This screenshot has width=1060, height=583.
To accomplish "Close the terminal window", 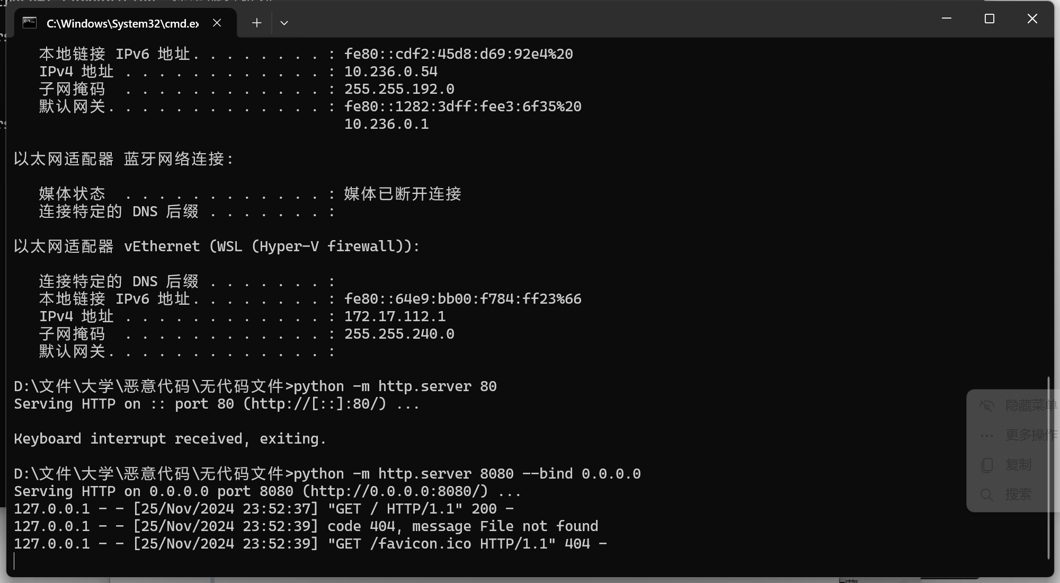I will point(1032,19).
